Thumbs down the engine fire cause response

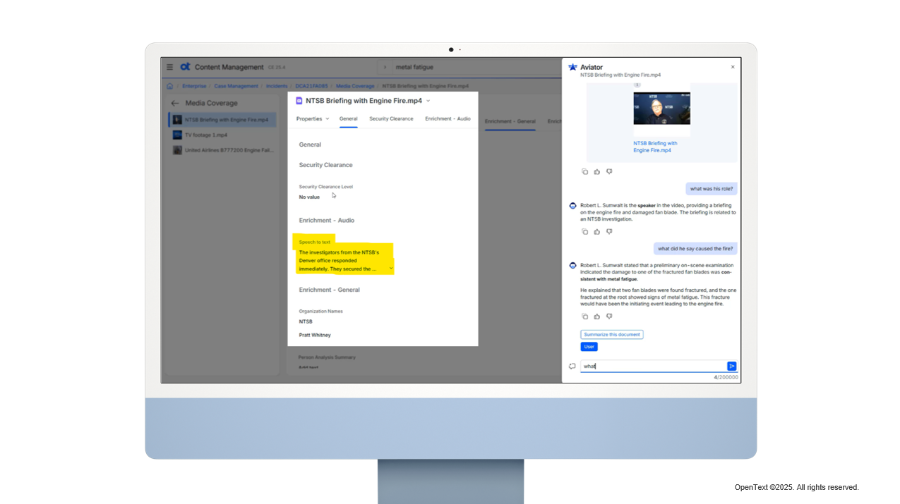(x=608, y=316)
